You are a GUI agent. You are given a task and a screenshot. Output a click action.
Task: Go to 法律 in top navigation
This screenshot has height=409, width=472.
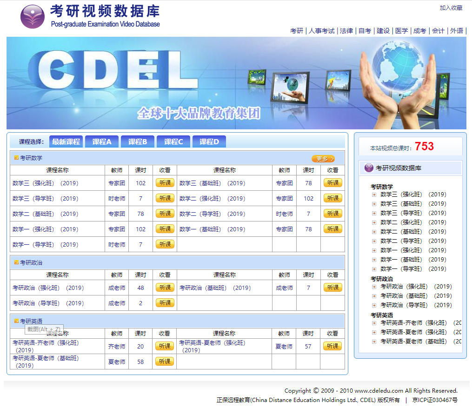pos(346,31)
